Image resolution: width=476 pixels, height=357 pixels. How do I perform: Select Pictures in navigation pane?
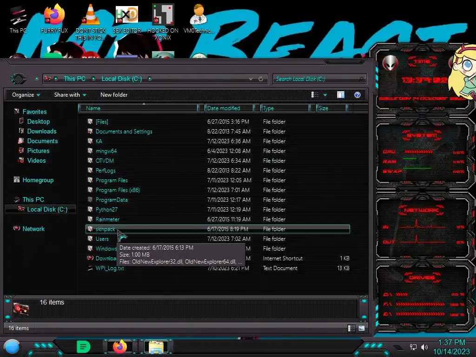(x=38, y=151)
